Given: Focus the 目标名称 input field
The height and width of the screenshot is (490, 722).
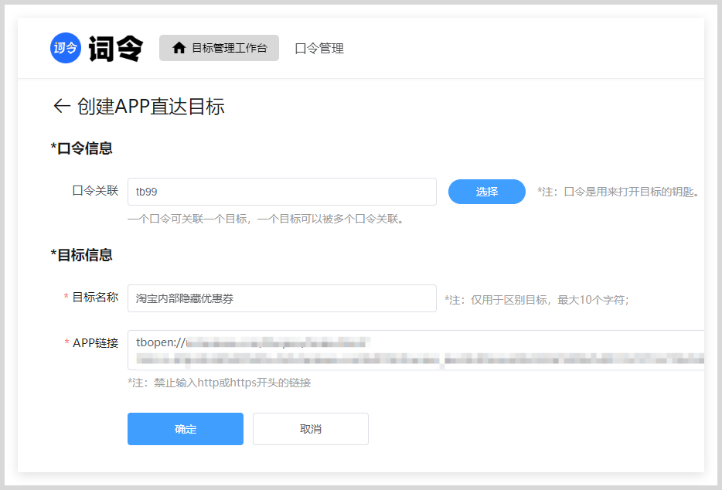Looking at the screenshot, I should (x=282, y=298).
